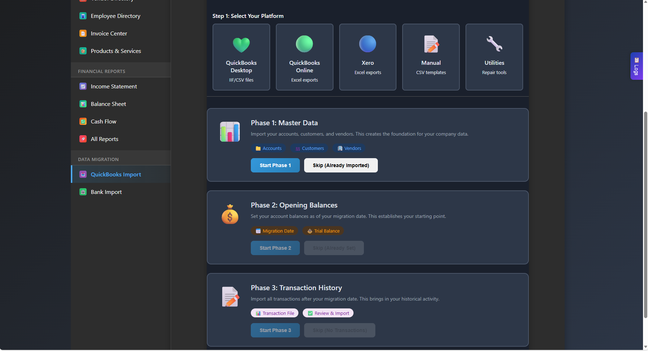648x351 pixels.
Task: Click Skip (Already Set) button
Action: (334, 248)
